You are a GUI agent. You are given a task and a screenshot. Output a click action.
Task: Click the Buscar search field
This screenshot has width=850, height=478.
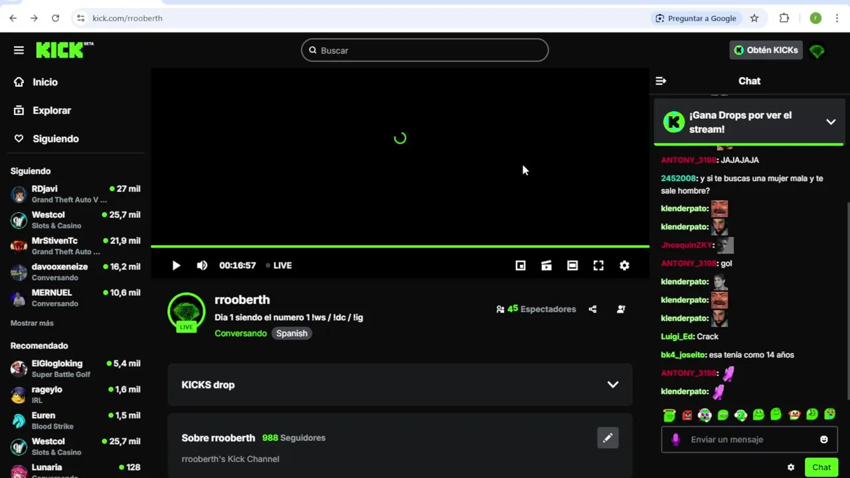425,50
